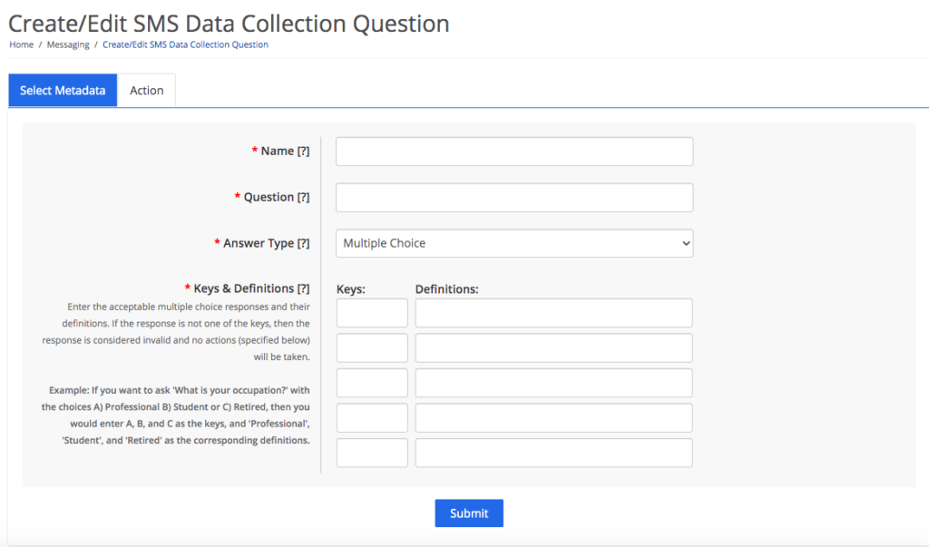
Task: Click the first Definitions input box
Action: (x=553, y=312)
